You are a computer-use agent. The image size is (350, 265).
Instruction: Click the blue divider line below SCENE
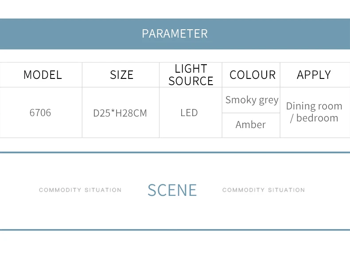(x=175, y=230)
